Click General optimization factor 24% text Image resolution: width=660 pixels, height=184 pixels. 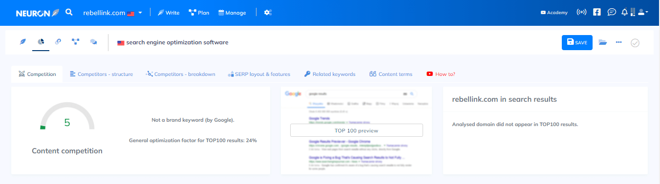(193, 140)
